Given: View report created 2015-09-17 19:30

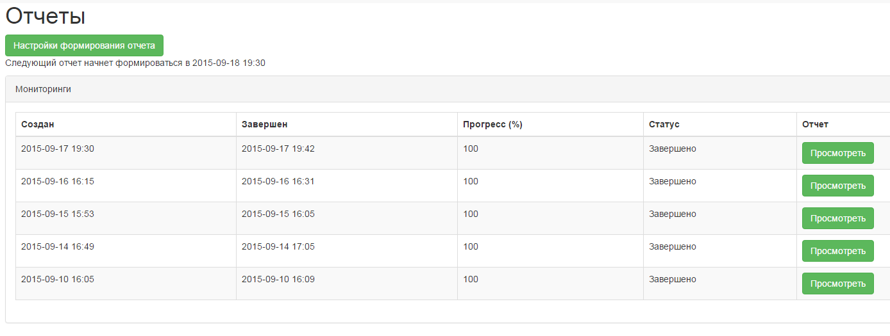Looking at the screenshot, I should tap(837, 153).
